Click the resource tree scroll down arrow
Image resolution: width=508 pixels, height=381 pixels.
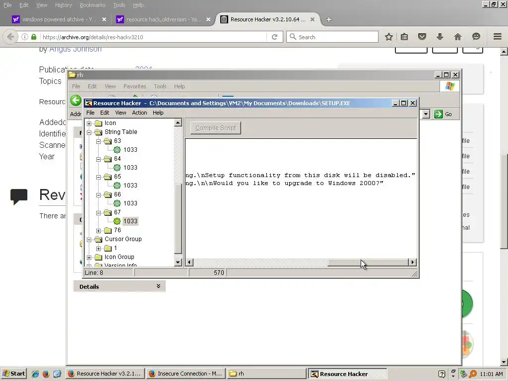tap(178, 262)
